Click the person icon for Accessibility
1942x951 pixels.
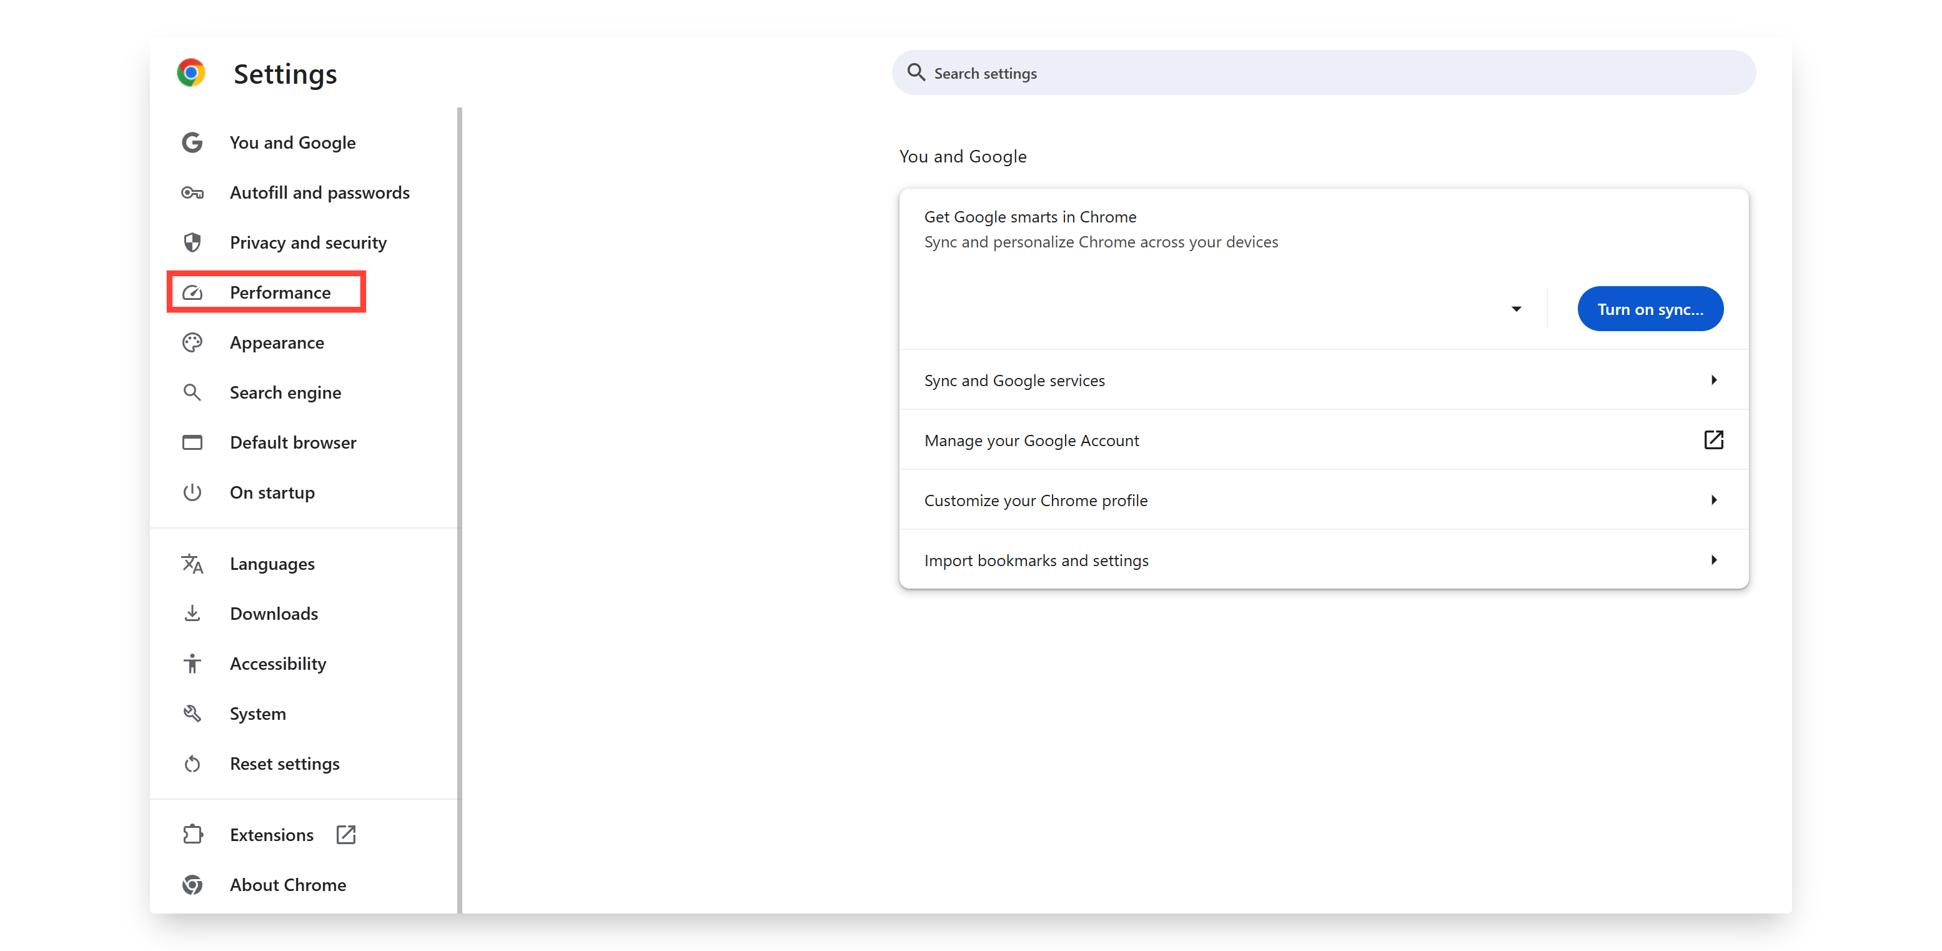192,664
